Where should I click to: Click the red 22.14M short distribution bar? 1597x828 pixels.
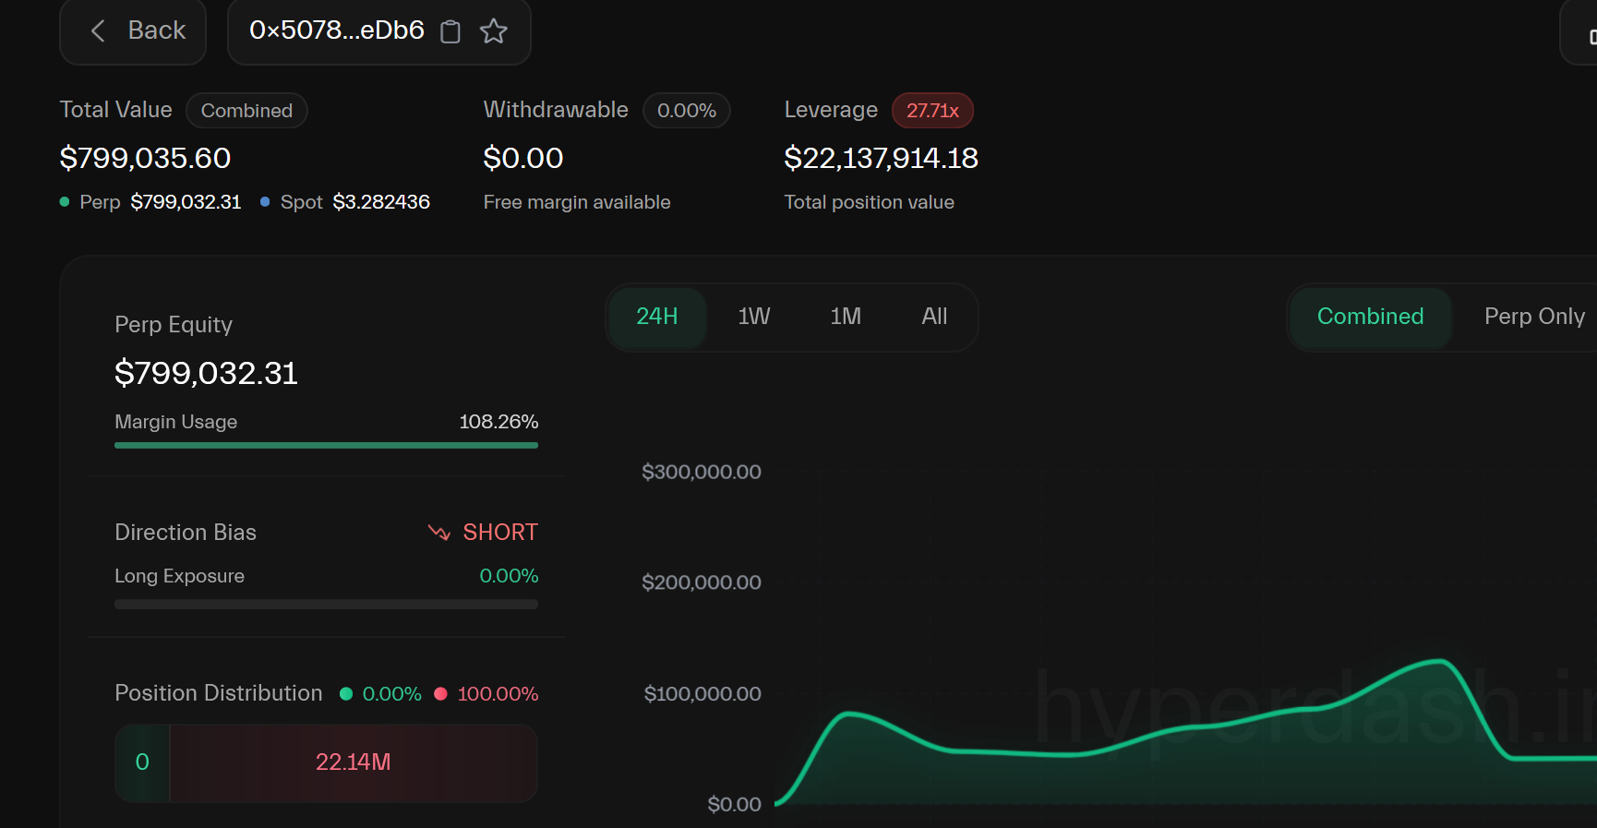pos(354,762)
